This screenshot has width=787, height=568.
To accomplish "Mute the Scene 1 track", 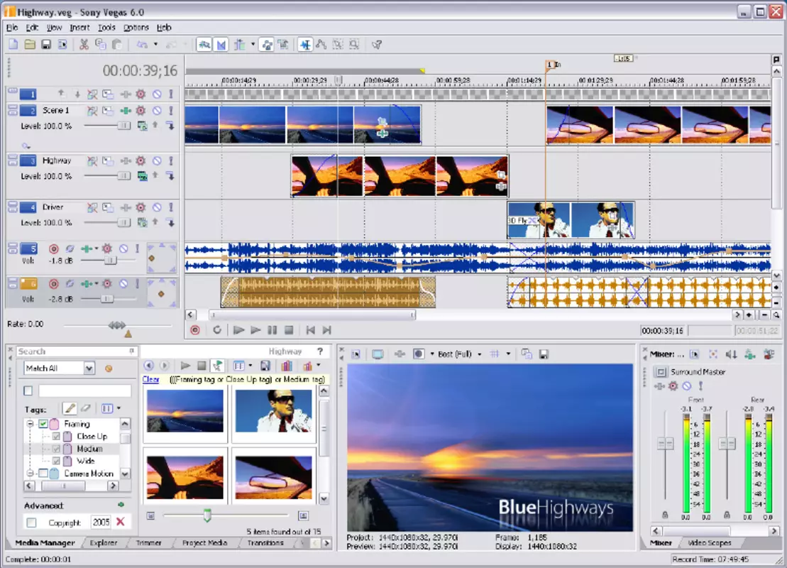I will pos(157,111).
